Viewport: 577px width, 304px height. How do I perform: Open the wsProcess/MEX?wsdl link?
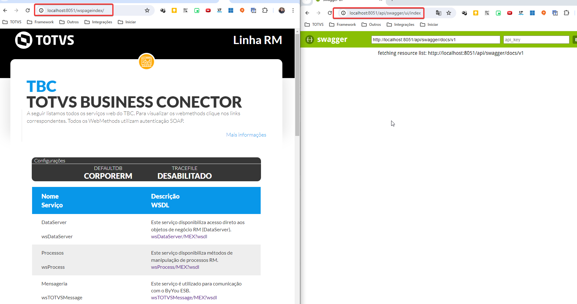point(175,267)
